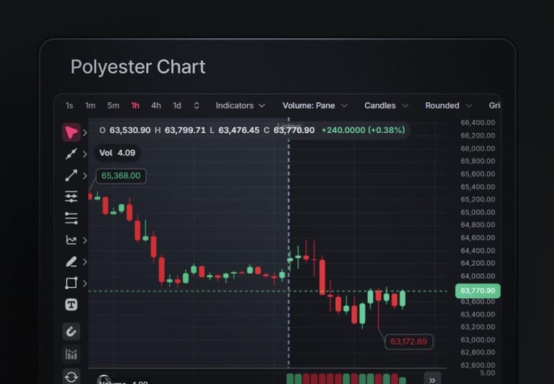Select the text annotation tool
Image resolution: width=554 pixels, height=384 pixels.
(71, 304)
